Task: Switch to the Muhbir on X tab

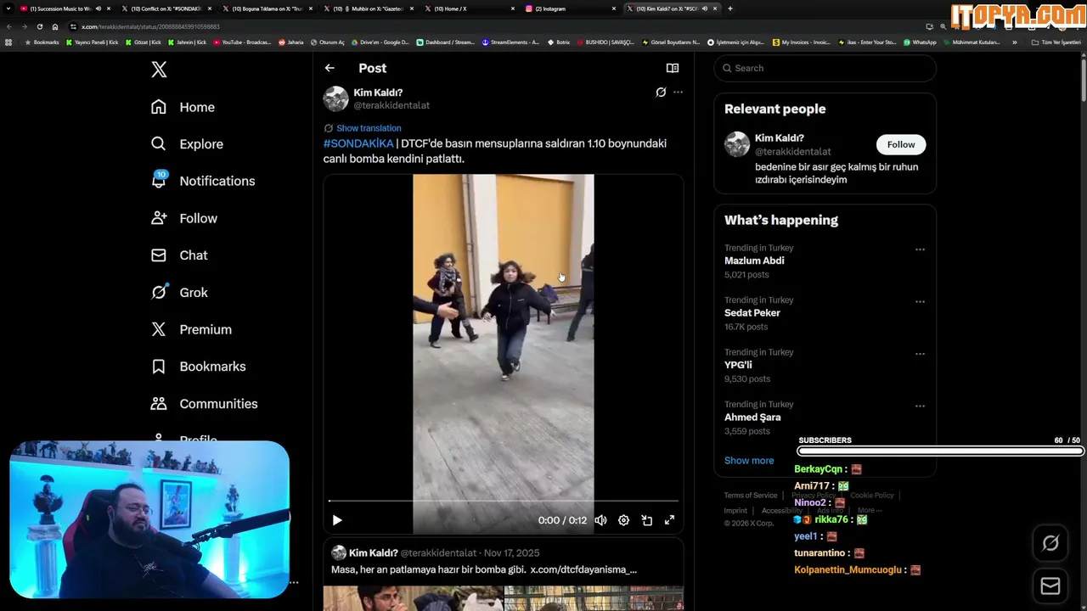Action: [368, 8]
